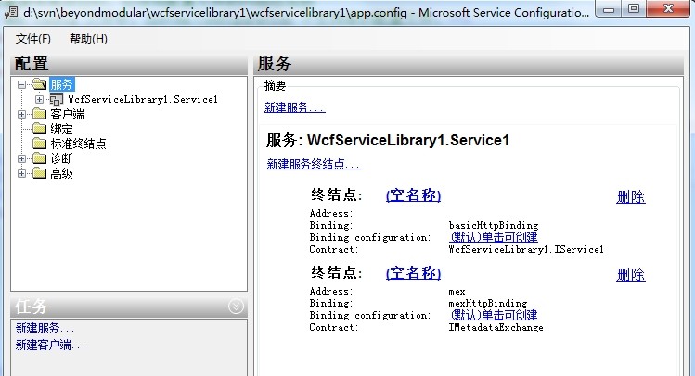Open the 帮助(H) menu

pyautogui.click(x=89, y=39)
